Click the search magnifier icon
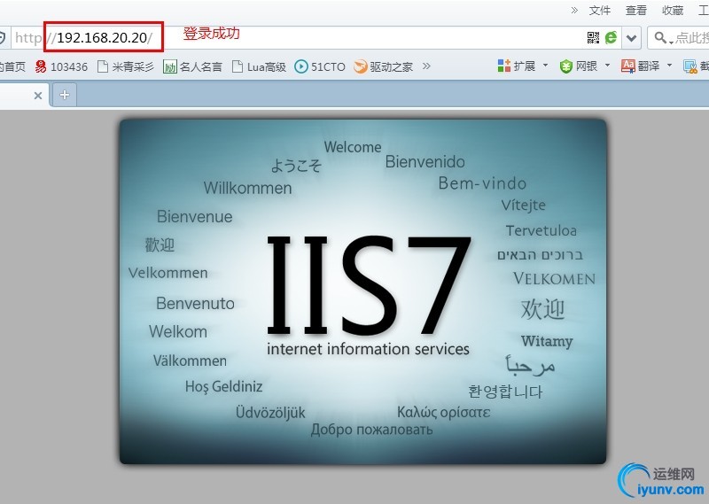Screen dimensions: 709x504 point(661,38)
